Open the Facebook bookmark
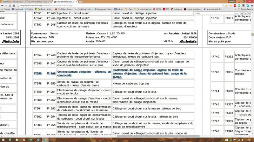This screenshot has width=254, height=142. (17, 9)
